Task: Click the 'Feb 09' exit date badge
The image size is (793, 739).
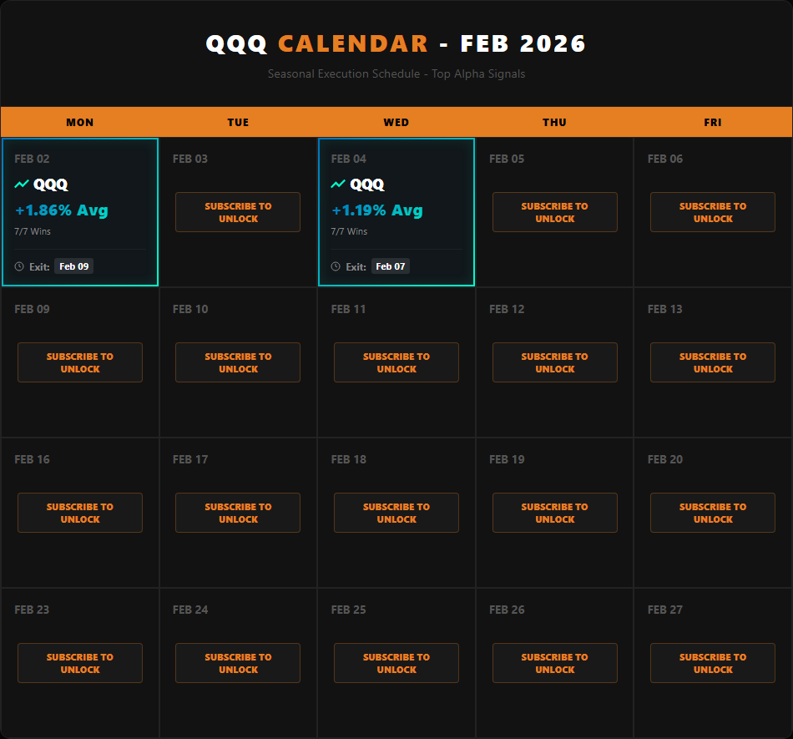Action: coord(73,266)
